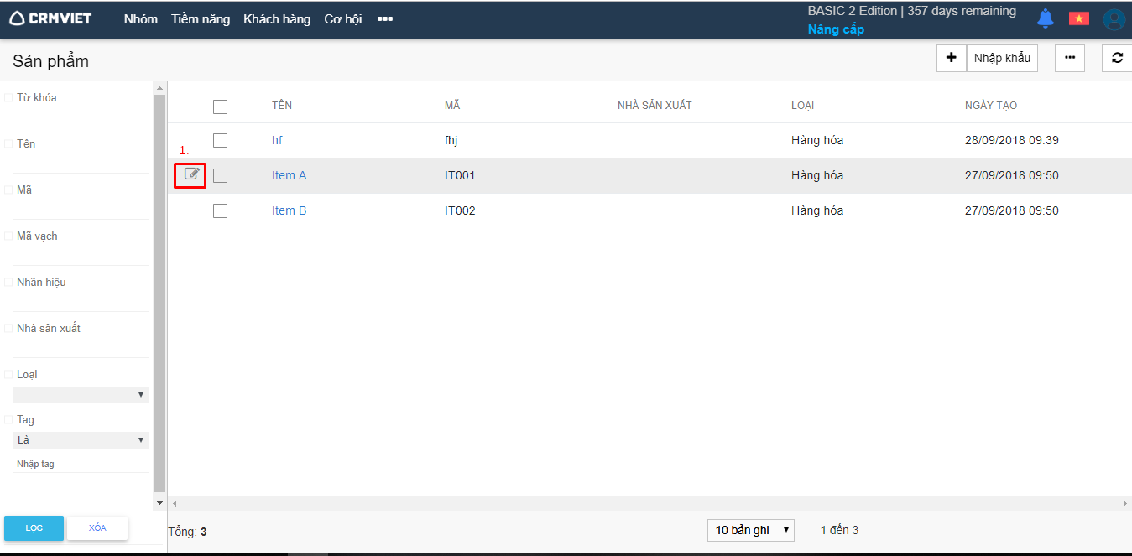
Task: Open the toolbar more options ellipsis
Action: click(x=1069, y=58)
